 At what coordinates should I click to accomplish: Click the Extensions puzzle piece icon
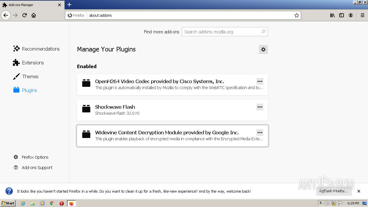pos(16,63)
